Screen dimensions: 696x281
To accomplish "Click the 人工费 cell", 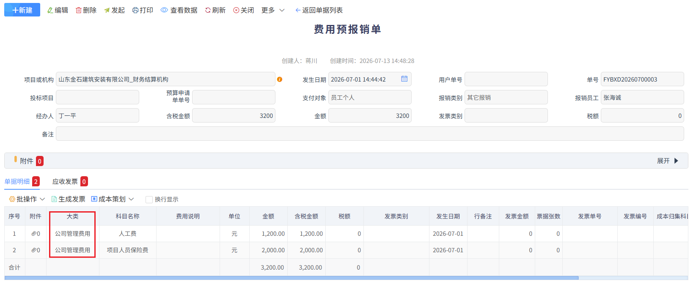I will [128, 234].
